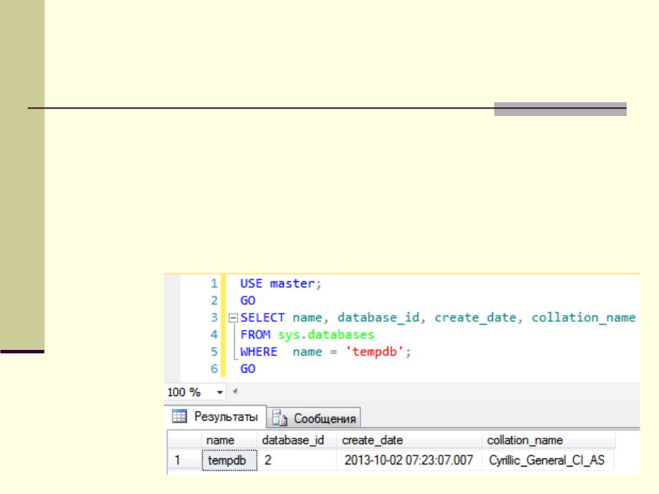This screenshot has width=659, height=494.
Task: Select the create_date column header
Action: [x=409, y=440]
